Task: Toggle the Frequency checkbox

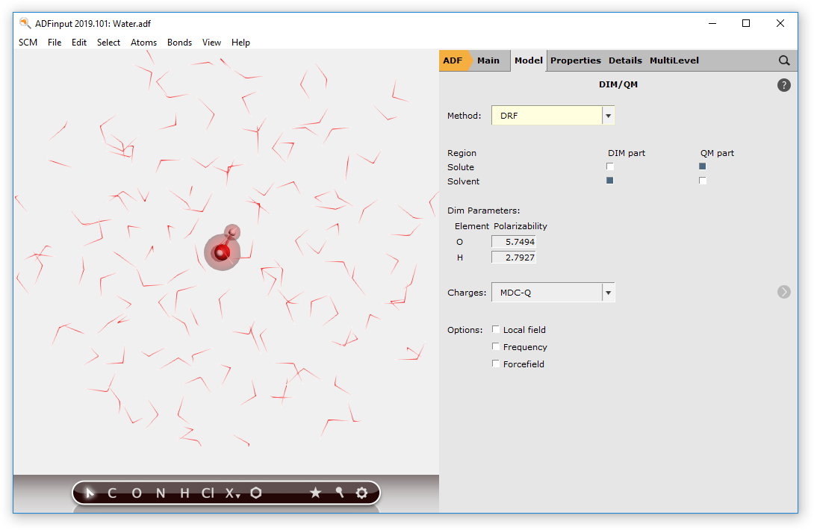Action: click(x=496, y=346)
